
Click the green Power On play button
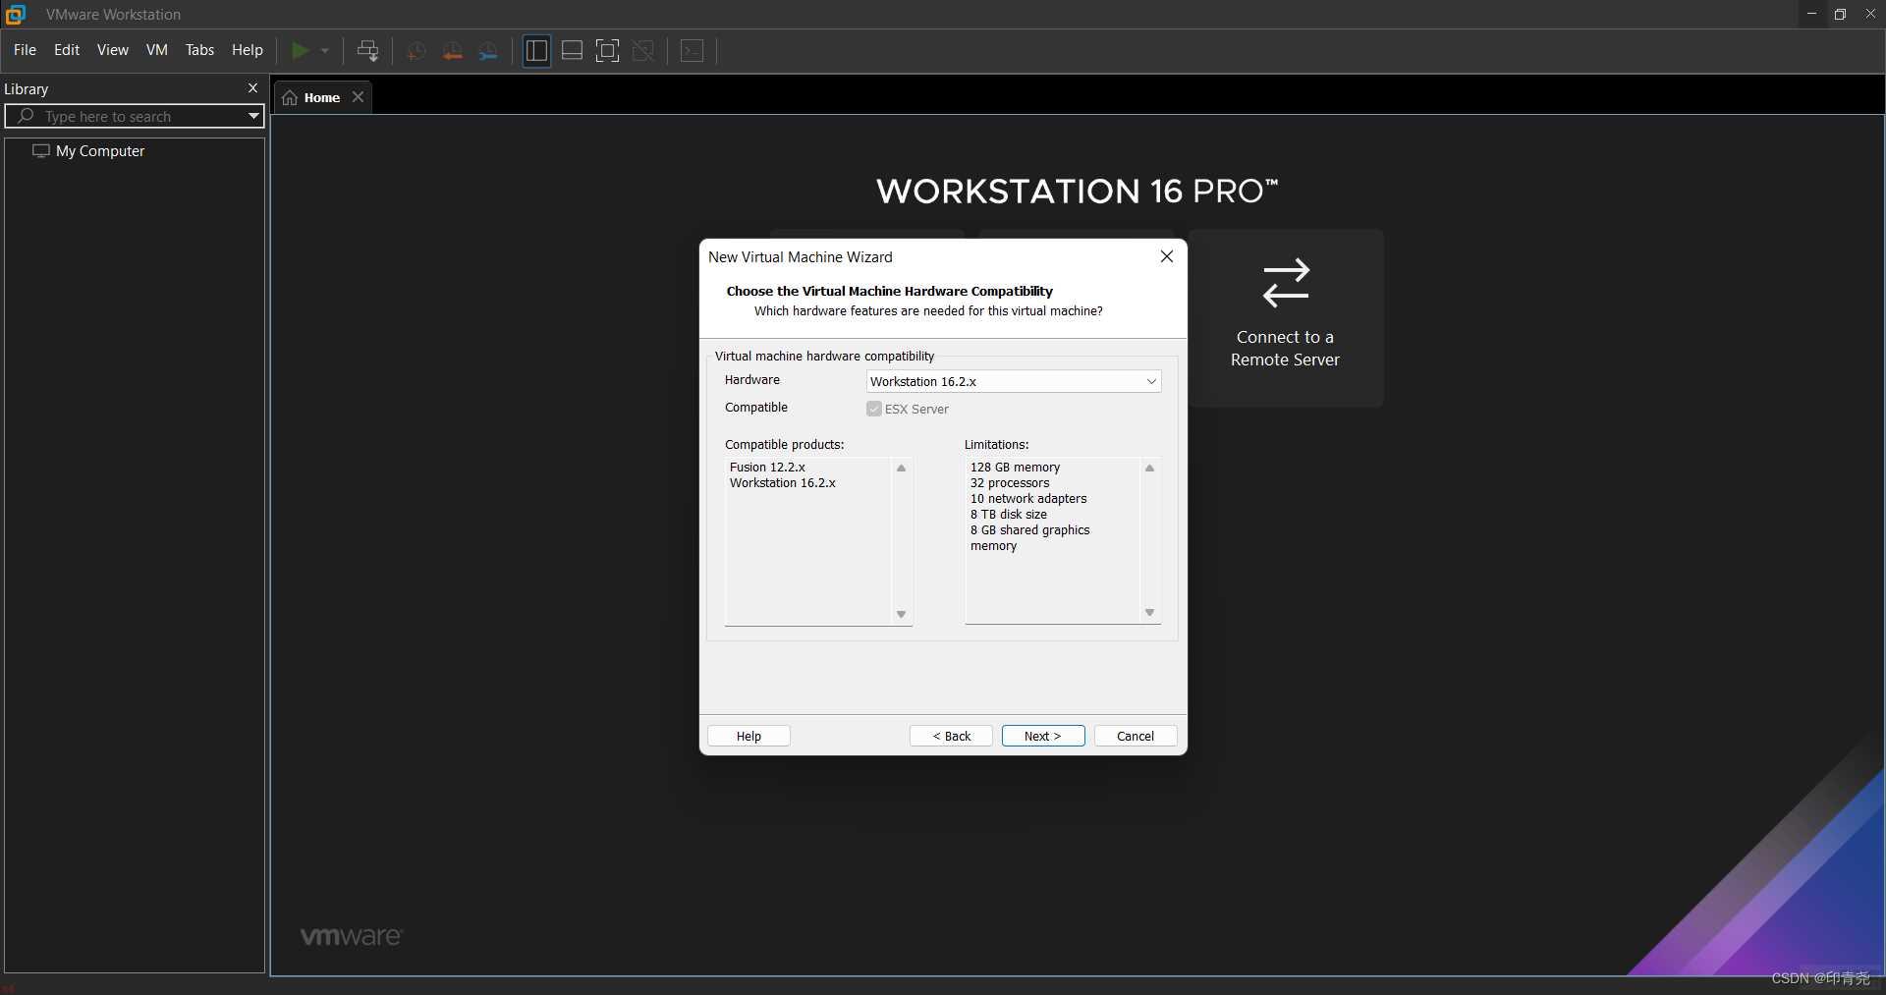301,50
